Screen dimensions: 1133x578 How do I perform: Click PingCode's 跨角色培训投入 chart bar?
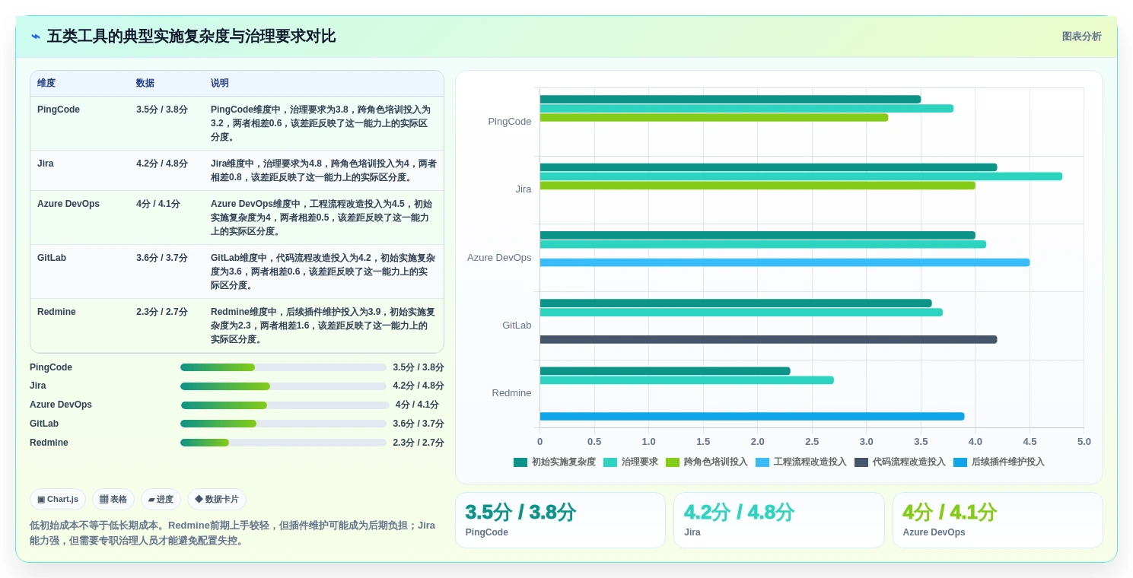click(714, 118)
